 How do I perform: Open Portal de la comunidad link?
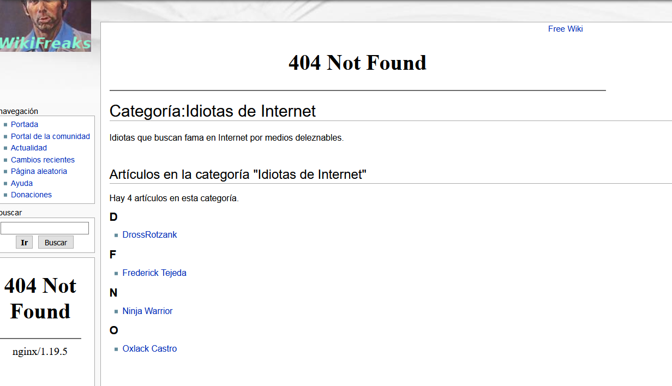pos(50,136)
